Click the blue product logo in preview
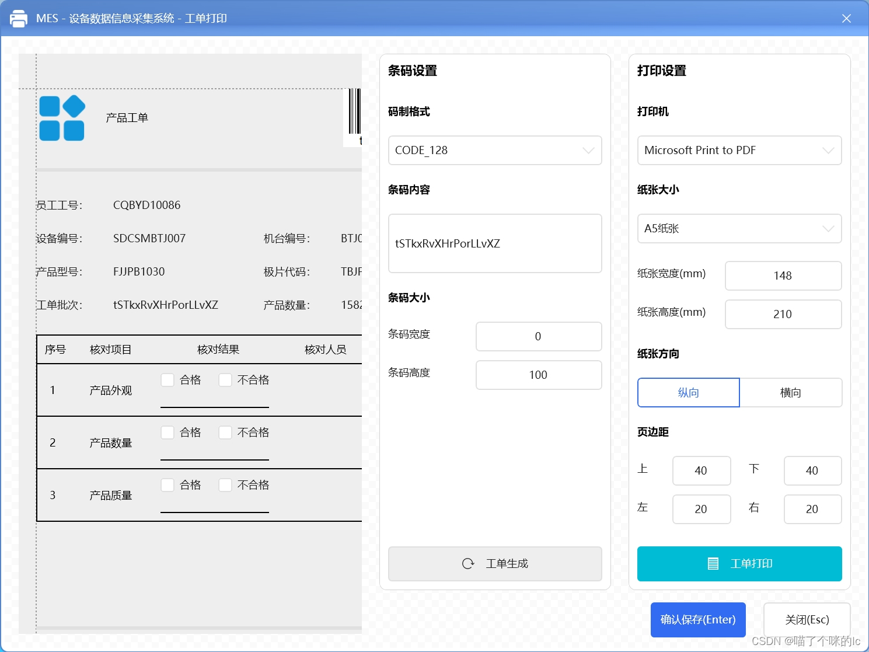 tap(62, 118)
